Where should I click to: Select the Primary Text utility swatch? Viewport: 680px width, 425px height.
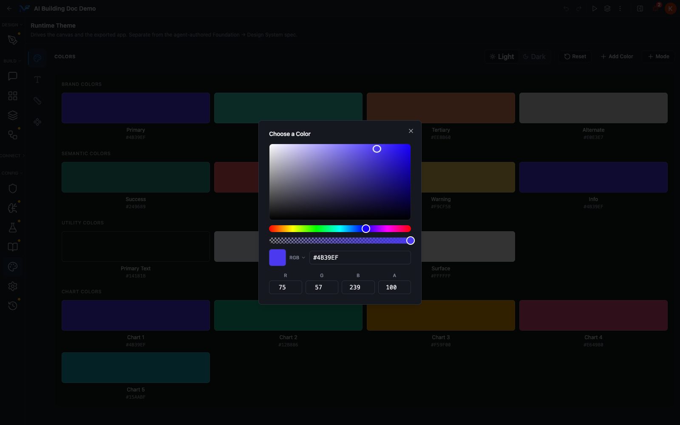pos(136,246)
